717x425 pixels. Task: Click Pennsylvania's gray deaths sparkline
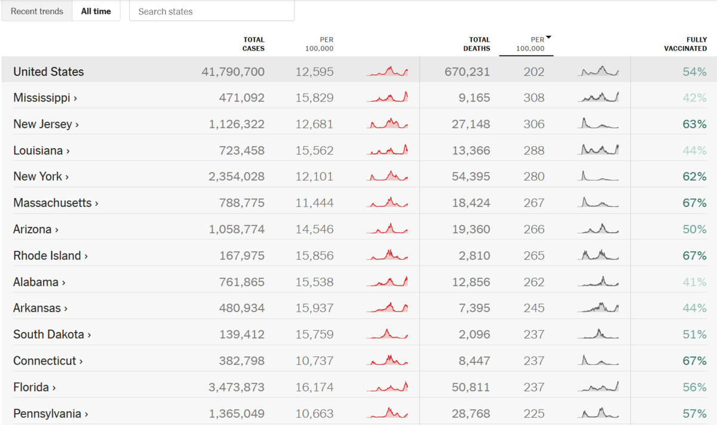click(x=598, y=413)
